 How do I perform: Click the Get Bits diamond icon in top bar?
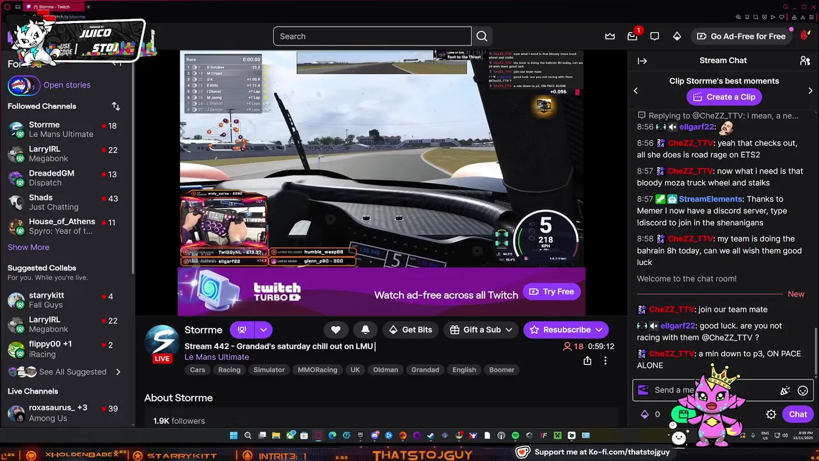pyautogui.click(x=677, y=36)
